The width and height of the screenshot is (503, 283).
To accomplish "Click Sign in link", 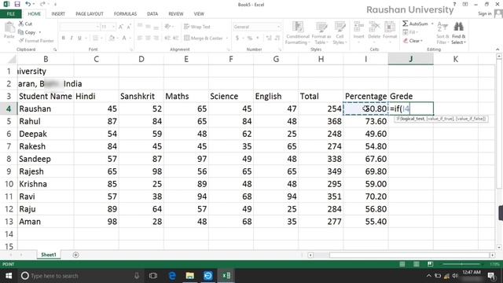I will click(x=484, y=13).
